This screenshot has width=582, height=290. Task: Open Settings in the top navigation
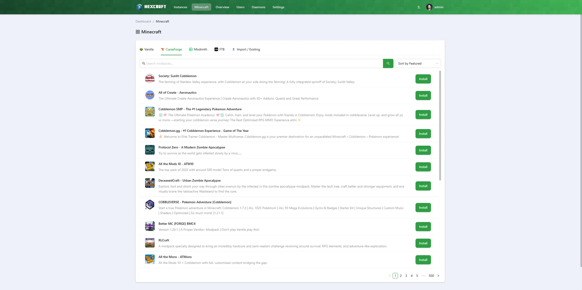(x=278, y=7)
